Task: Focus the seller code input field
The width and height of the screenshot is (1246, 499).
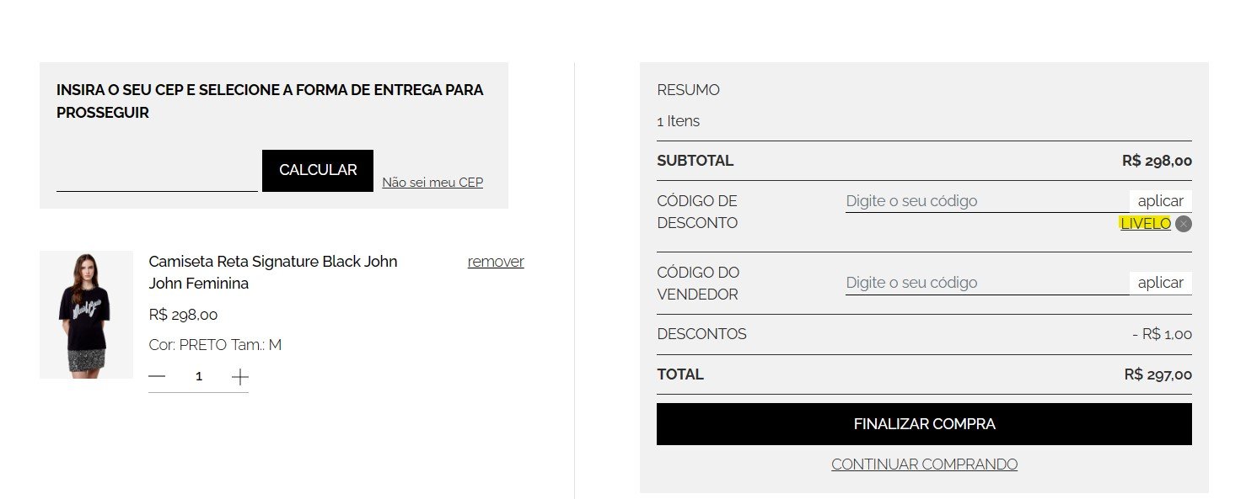Action: (987, 283)
